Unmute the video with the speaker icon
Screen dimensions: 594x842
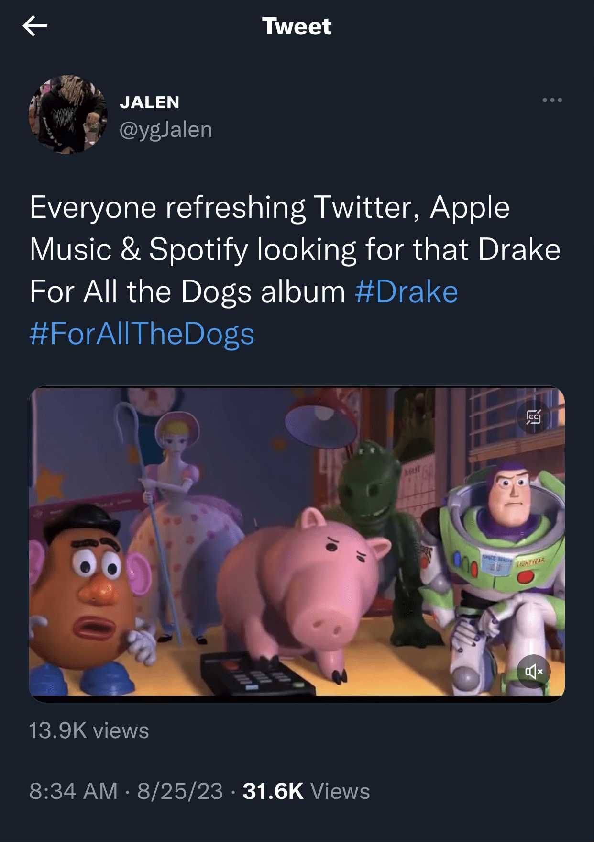pyautogui.click(x=534, y=671)
